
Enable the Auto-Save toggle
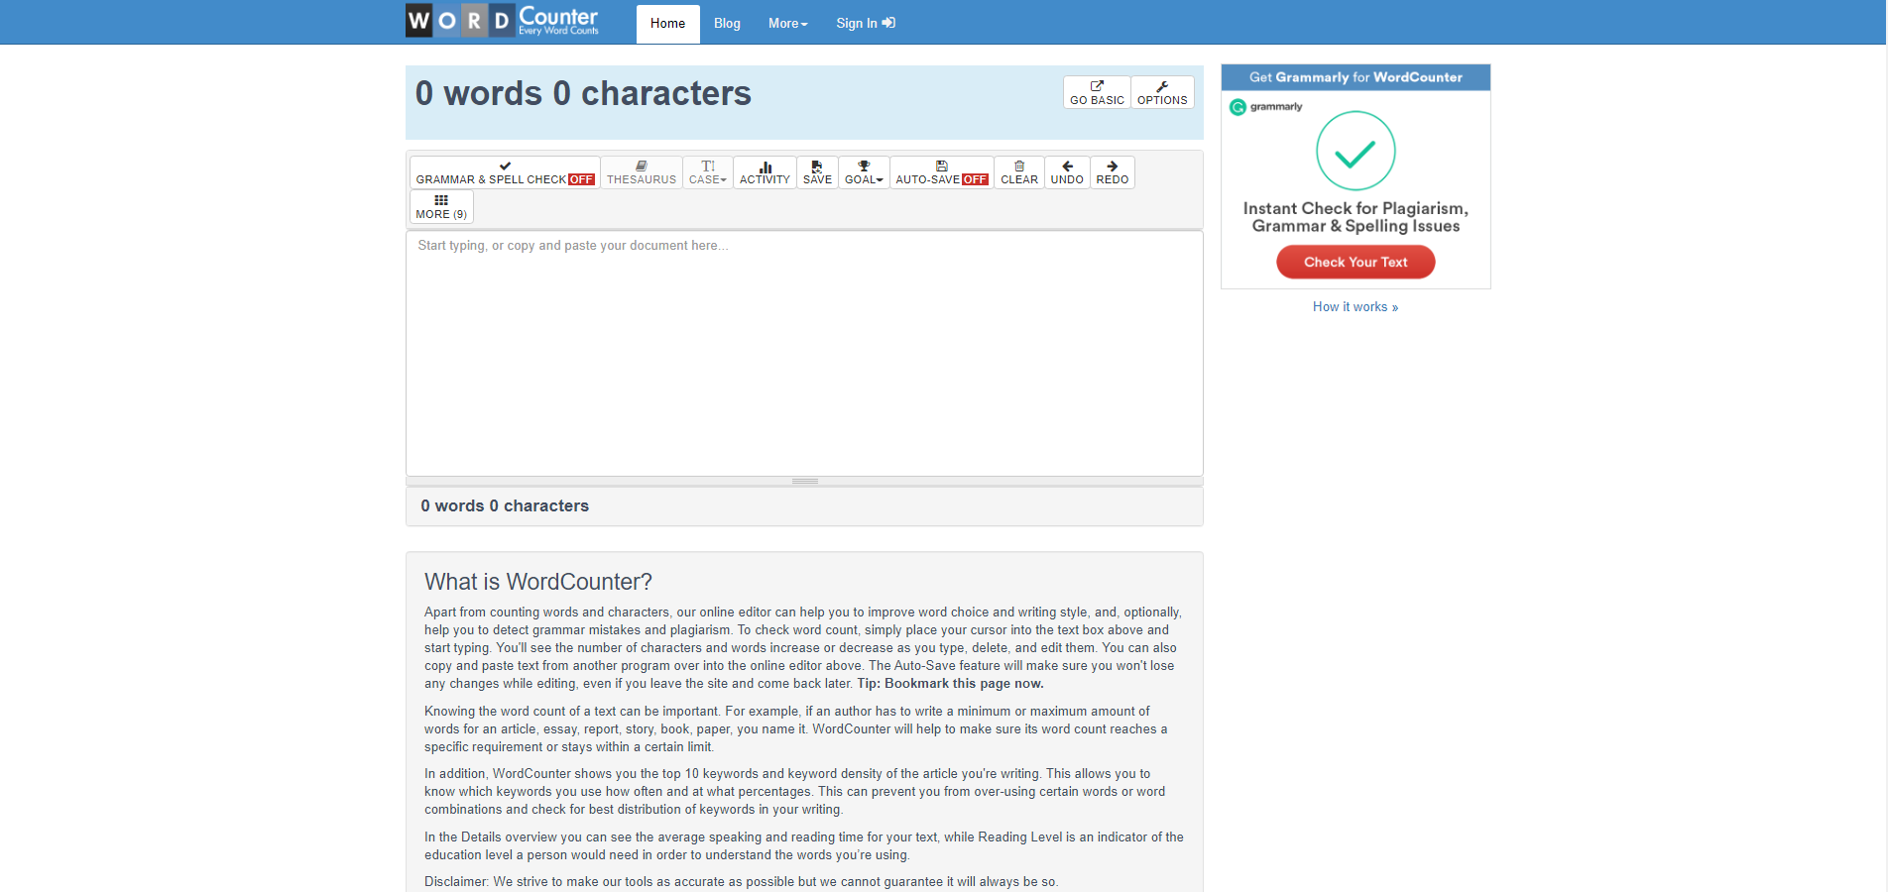[x=941, y=172]
